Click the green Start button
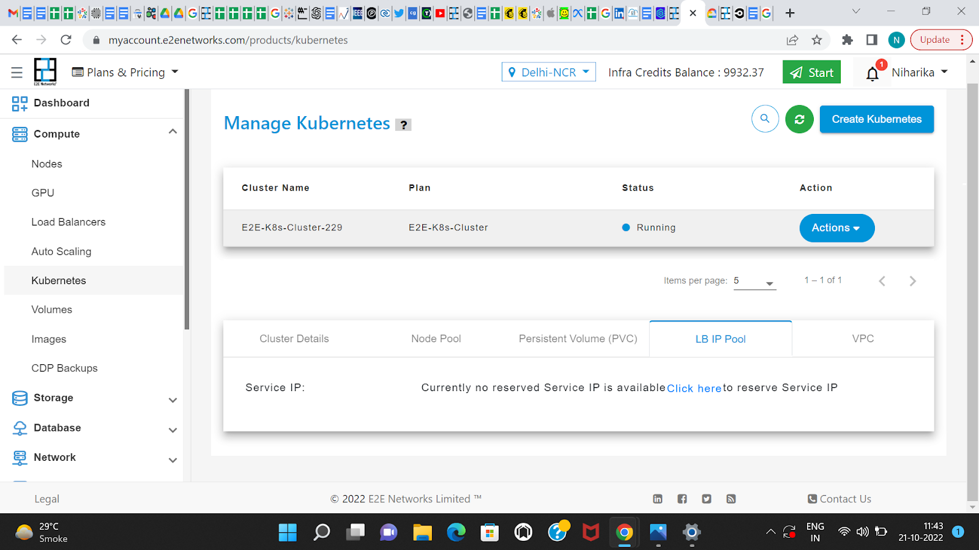The image size is (979, 550). pyautogui.click(x=811, y=72)
